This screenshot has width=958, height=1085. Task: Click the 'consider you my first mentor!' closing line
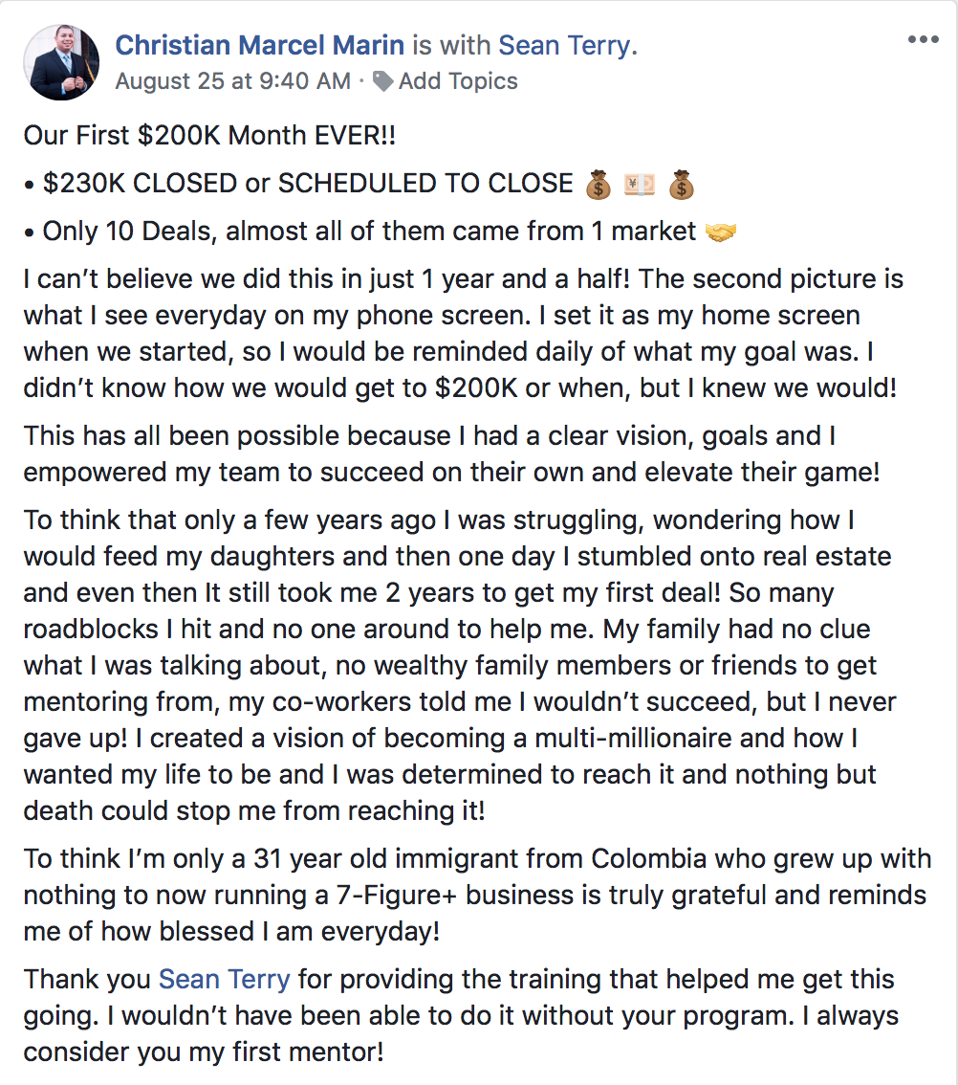pyautogui.click(x=204, y=1052)
